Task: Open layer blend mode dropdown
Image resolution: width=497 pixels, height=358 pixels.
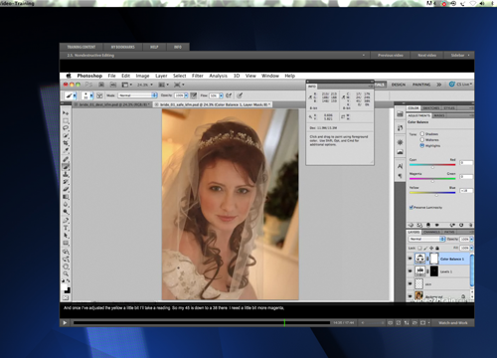Action: pos(426,239)
